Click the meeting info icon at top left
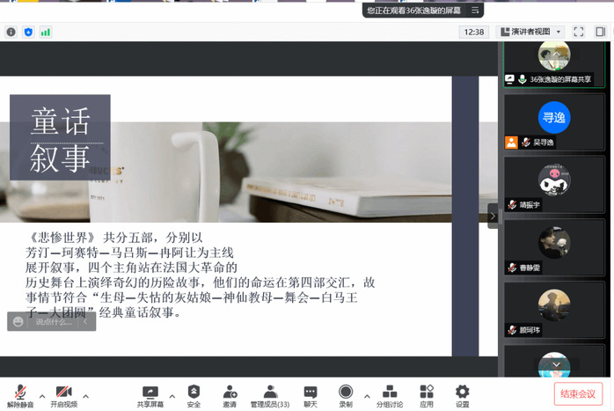This screenshot has width=614, height=411. point(11,32)
